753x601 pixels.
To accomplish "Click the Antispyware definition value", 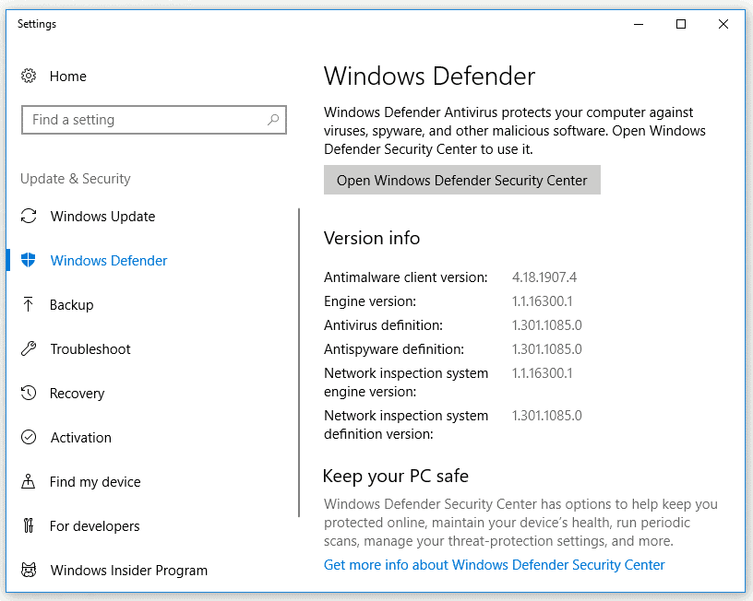I will click(547, 349).
